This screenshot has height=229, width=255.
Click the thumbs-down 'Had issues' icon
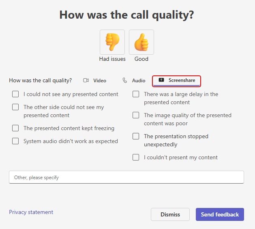point(112,42)
